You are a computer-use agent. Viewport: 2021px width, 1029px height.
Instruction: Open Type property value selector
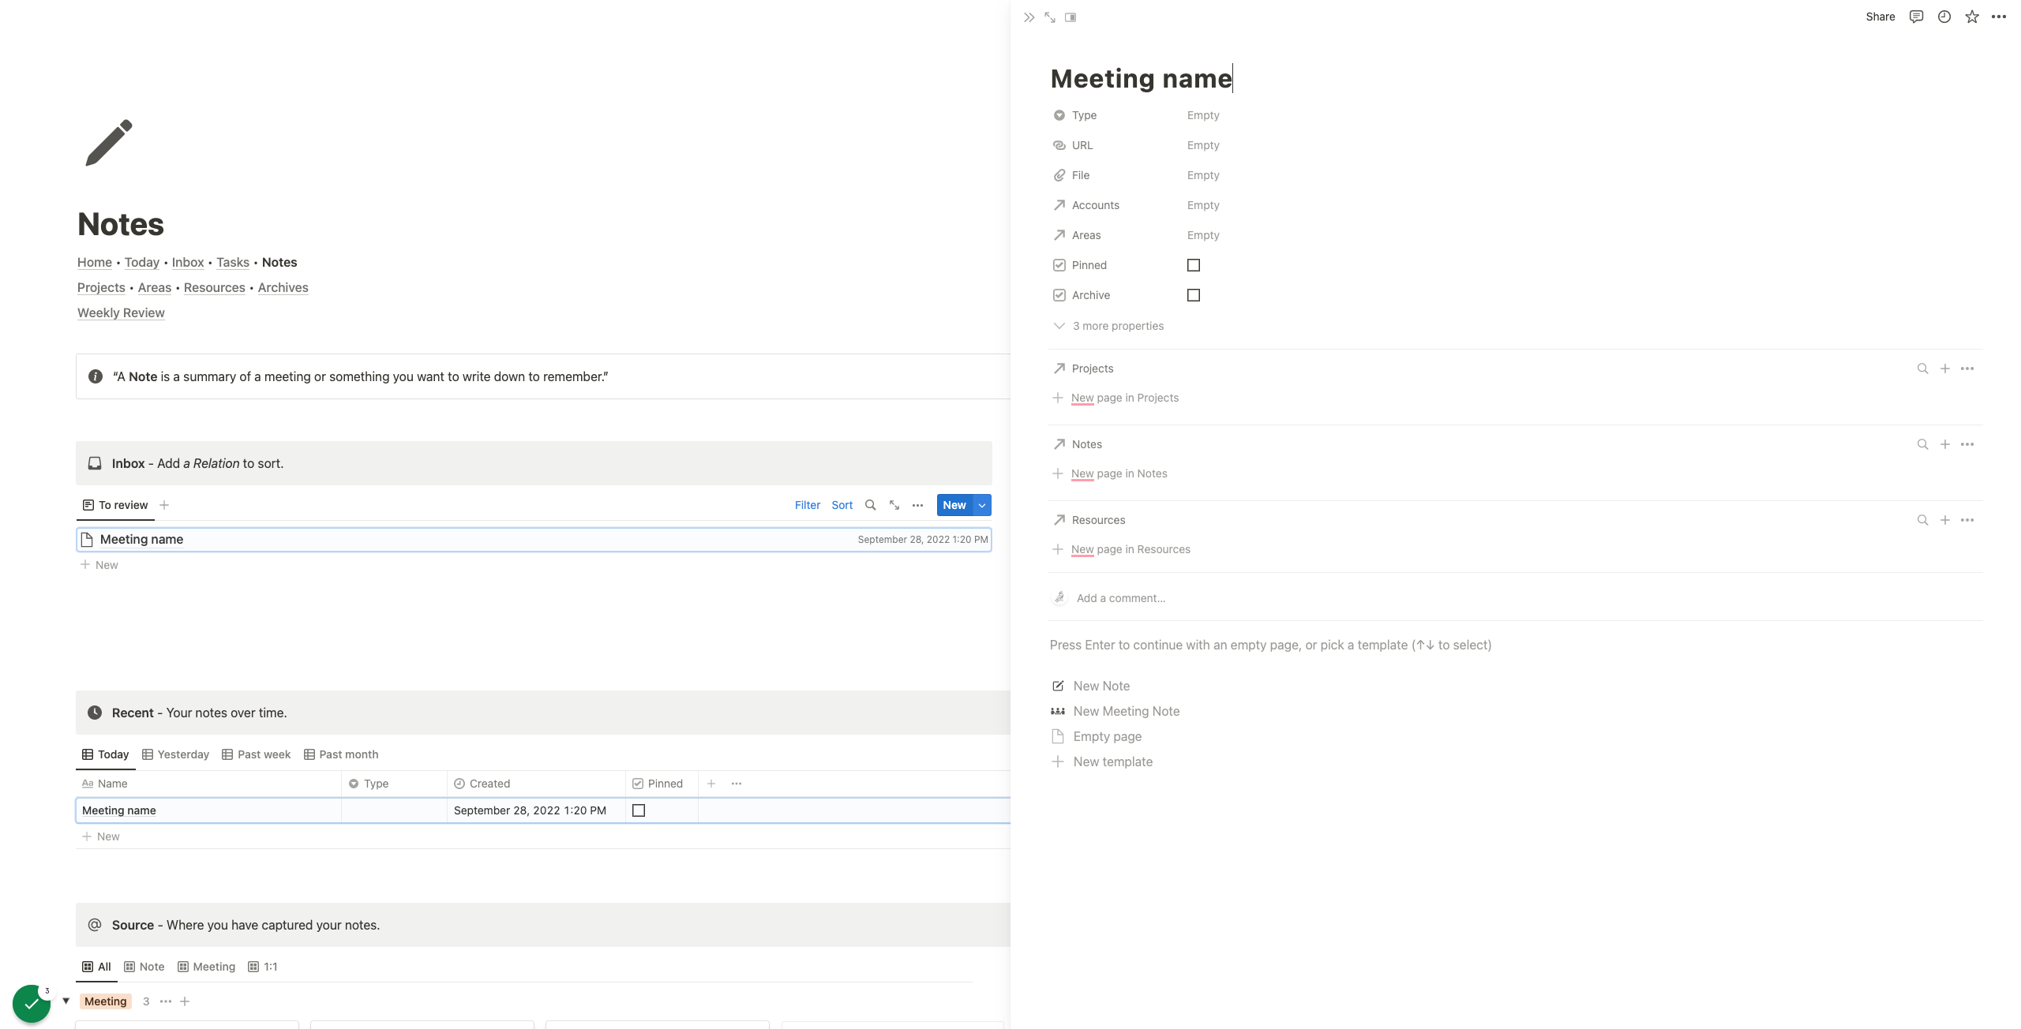click(1203, 115)
